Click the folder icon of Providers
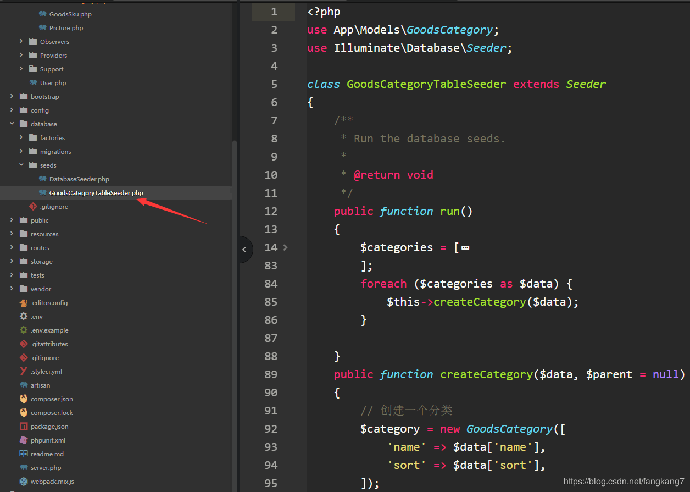The height and width of the screenshot is (492, 690). [x=32, y=56]
